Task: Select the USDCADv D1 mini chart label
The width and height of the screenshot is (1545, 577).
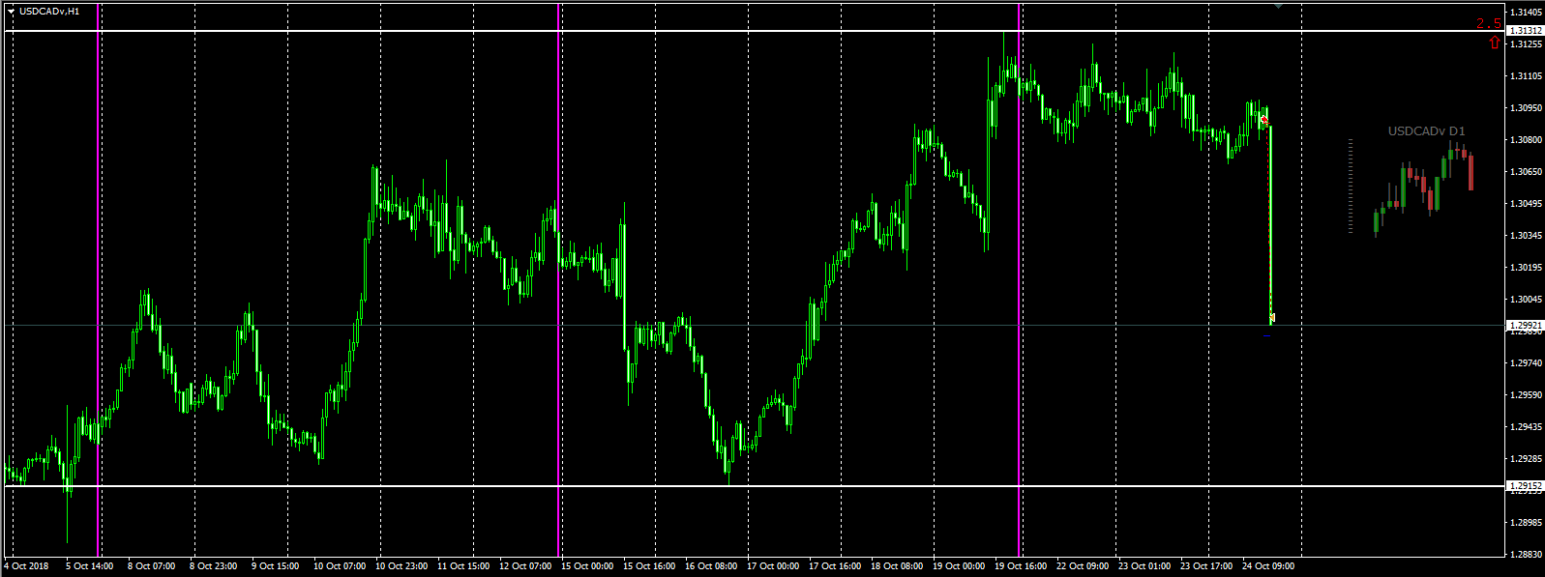Action: (1426, 131)
